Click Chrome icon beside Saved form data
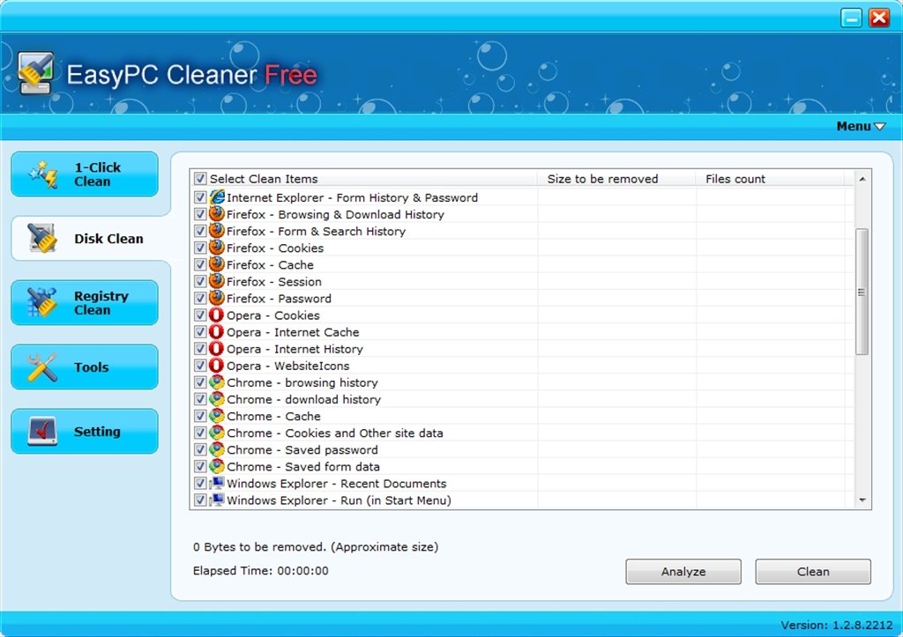The image size is (903, 637). pyautogui.click(x=217, y=466)
